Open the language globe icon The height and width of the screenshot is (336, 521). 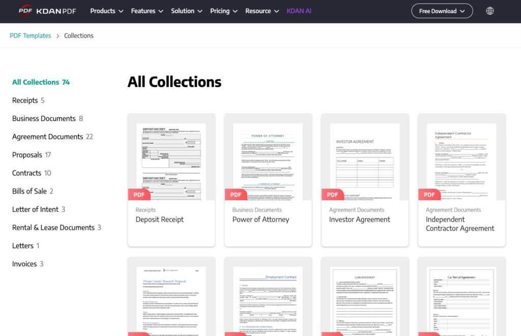pos(490,11)
